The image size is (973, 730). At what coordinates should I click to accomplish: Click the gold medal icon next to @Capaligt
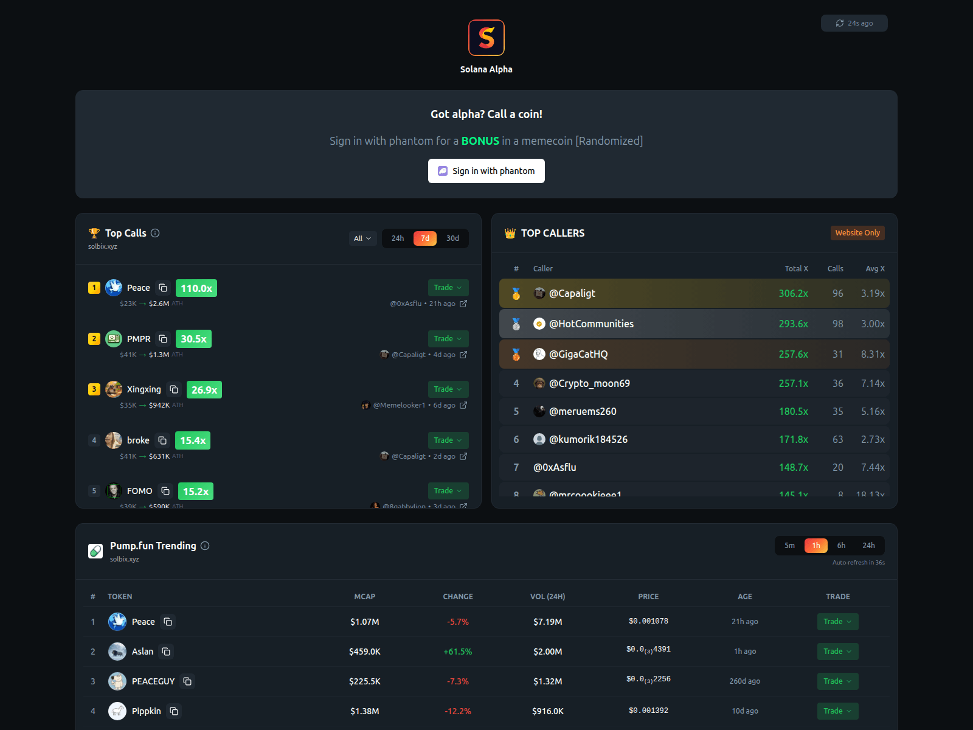pyautogui.click(x=516, y=293)
